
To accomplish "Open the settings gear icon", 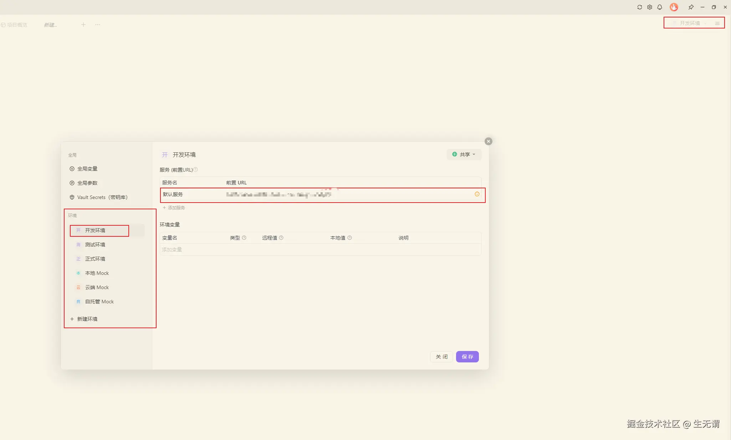I will click(x=650, y=7).
